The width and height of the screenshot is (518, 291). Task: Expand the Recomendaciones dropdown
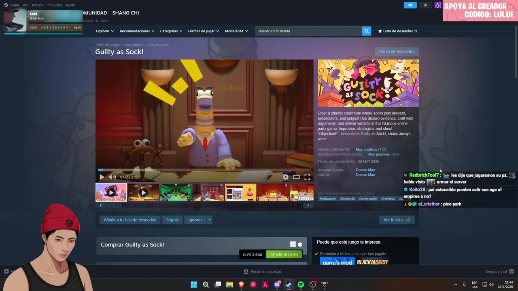pyautogui.click(x=137, y=31)
